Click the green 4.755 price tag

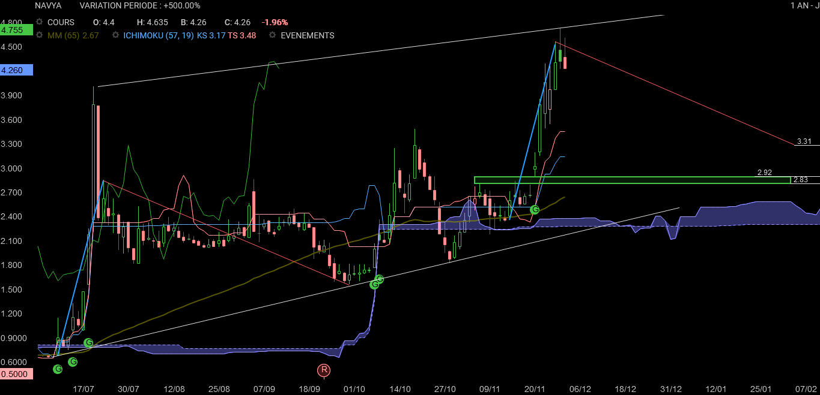pyautogui.click(x=16, y=30)
